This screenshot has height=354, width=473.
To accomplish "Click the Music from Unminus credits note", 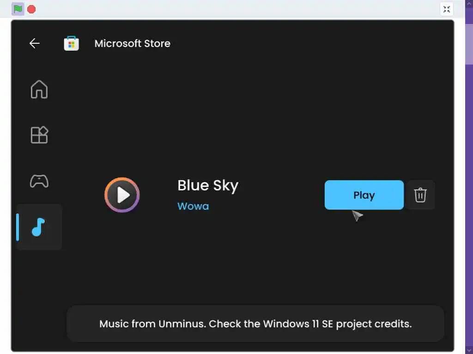I will pos(255,324).
